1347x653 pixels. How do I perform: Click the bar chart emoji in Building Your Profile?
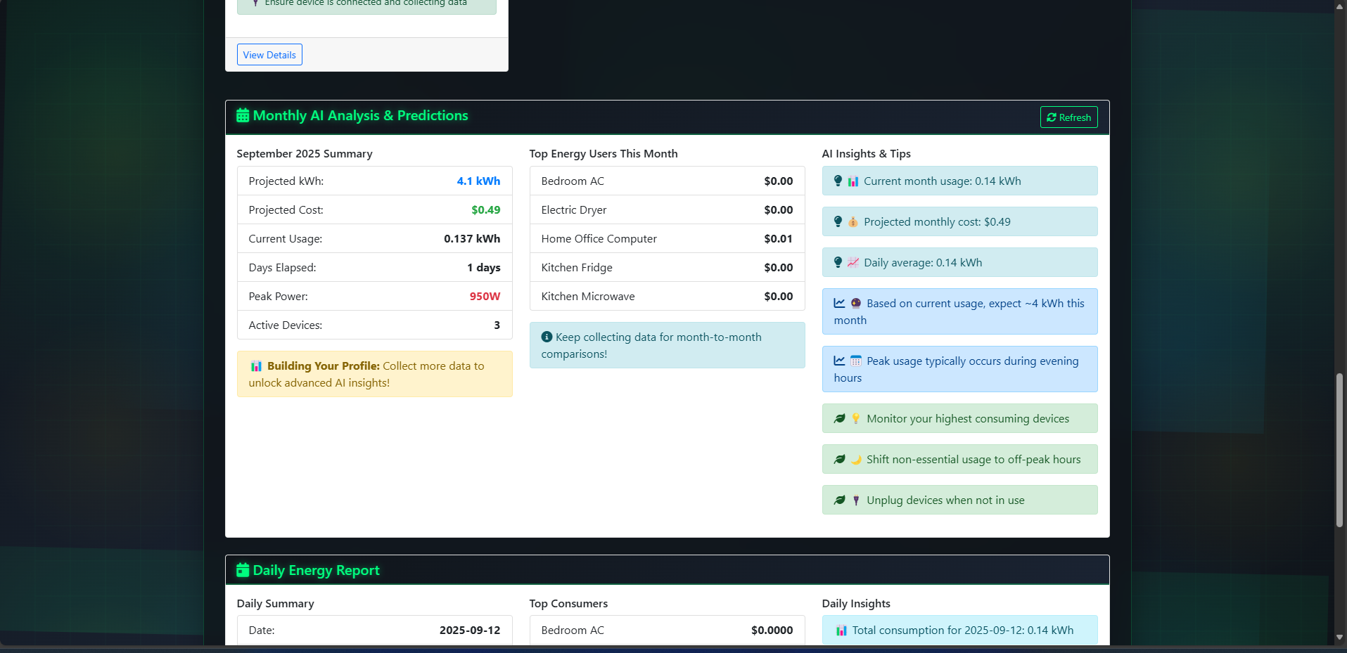(256, 366)
